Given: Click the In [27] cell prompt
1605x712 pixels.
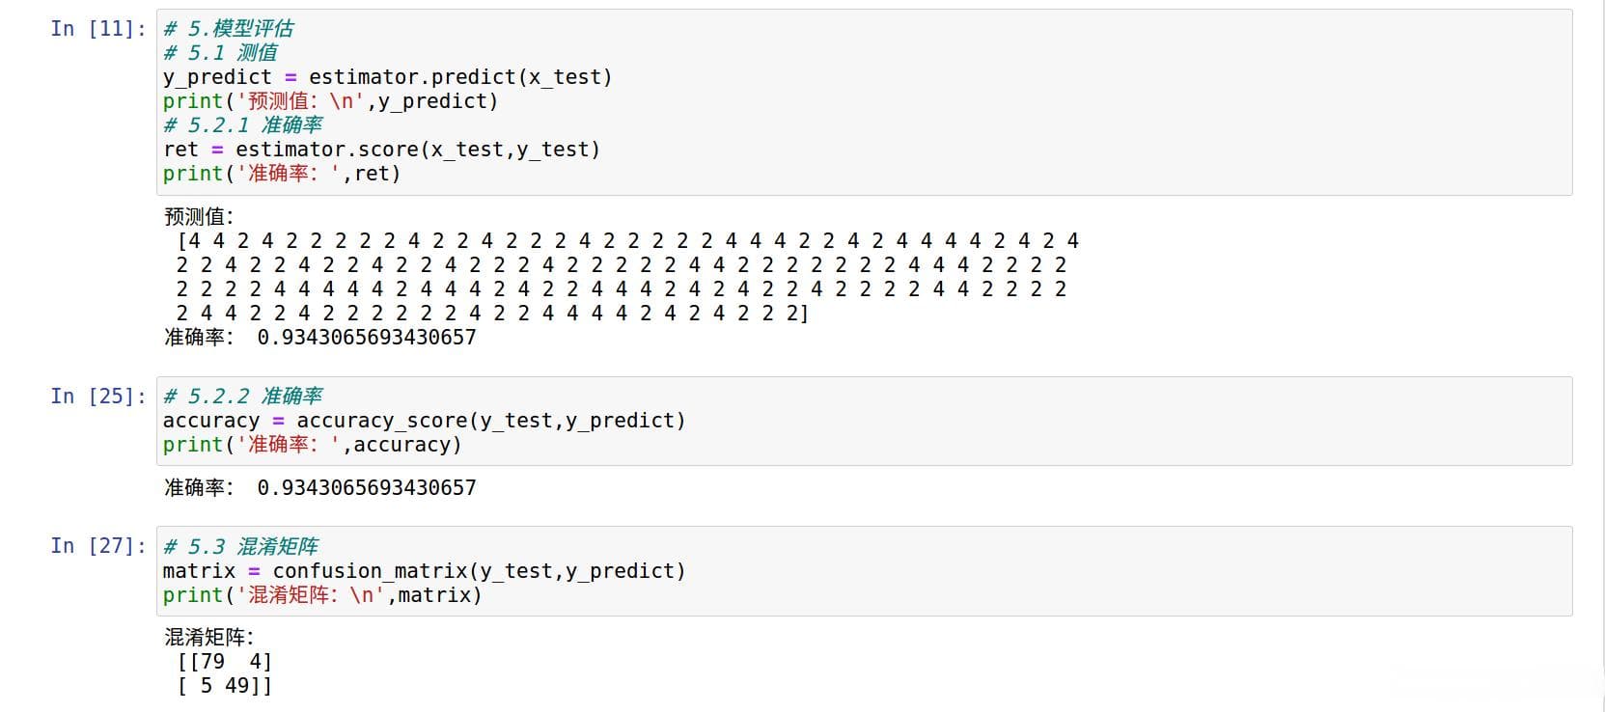Looking at the screenshot, I should point(98,546).
